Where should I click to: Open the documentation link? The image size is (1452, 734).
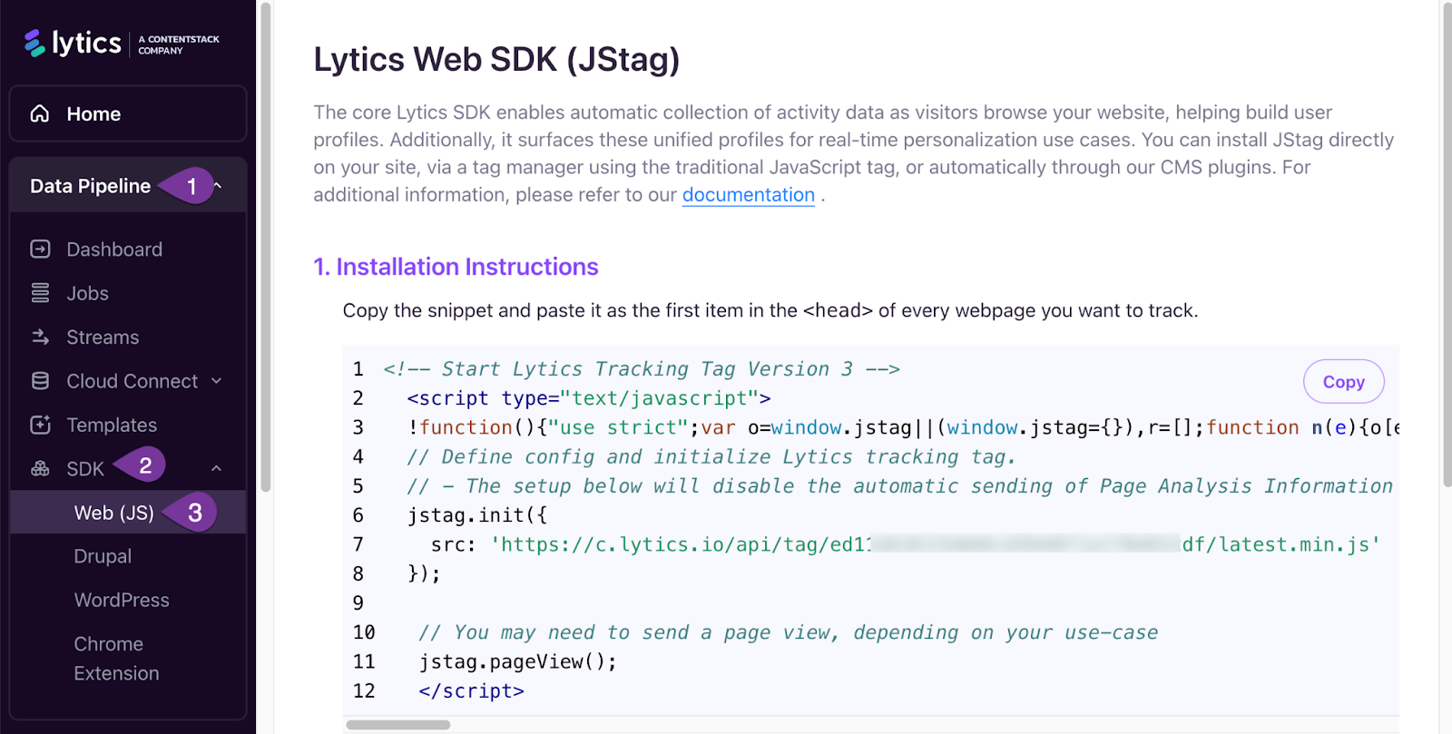click(x=748, y=195)
